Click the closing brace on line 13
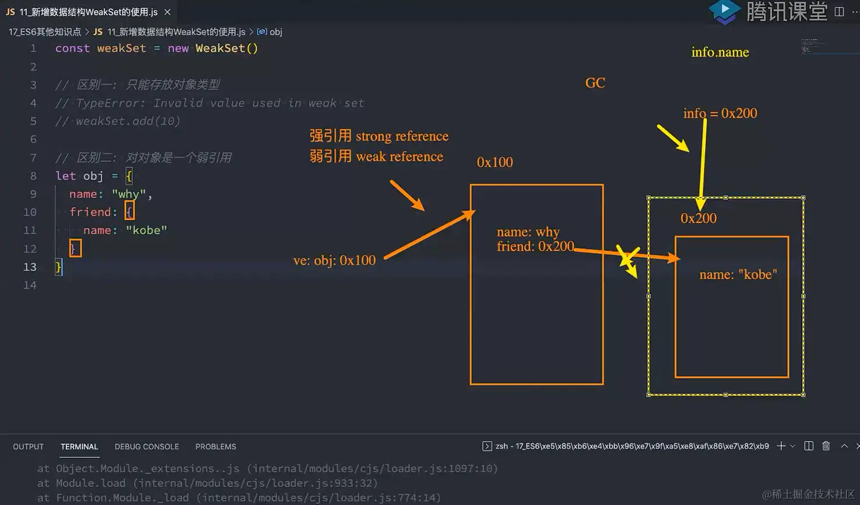The image size is (860, 505). point(58,267)
